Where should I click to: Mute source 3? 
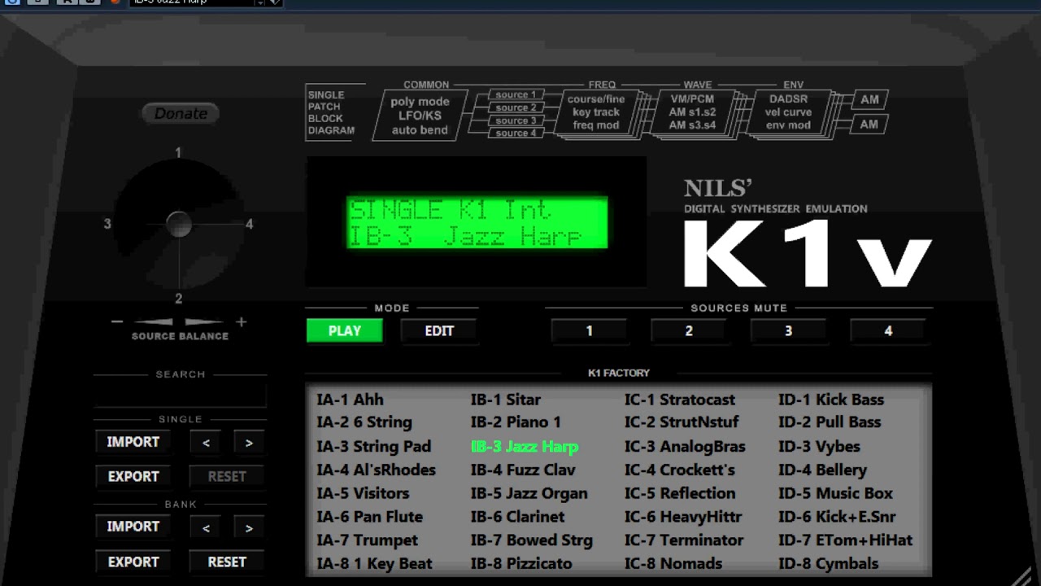788,331
